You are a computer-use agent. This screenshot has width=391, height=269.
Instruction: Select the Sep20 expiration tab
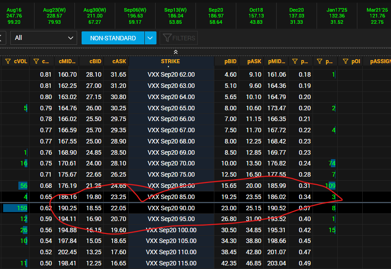point(216,16)
